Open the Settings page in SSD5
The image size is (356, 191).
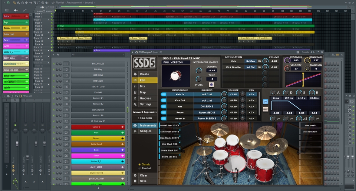[145, 104]
